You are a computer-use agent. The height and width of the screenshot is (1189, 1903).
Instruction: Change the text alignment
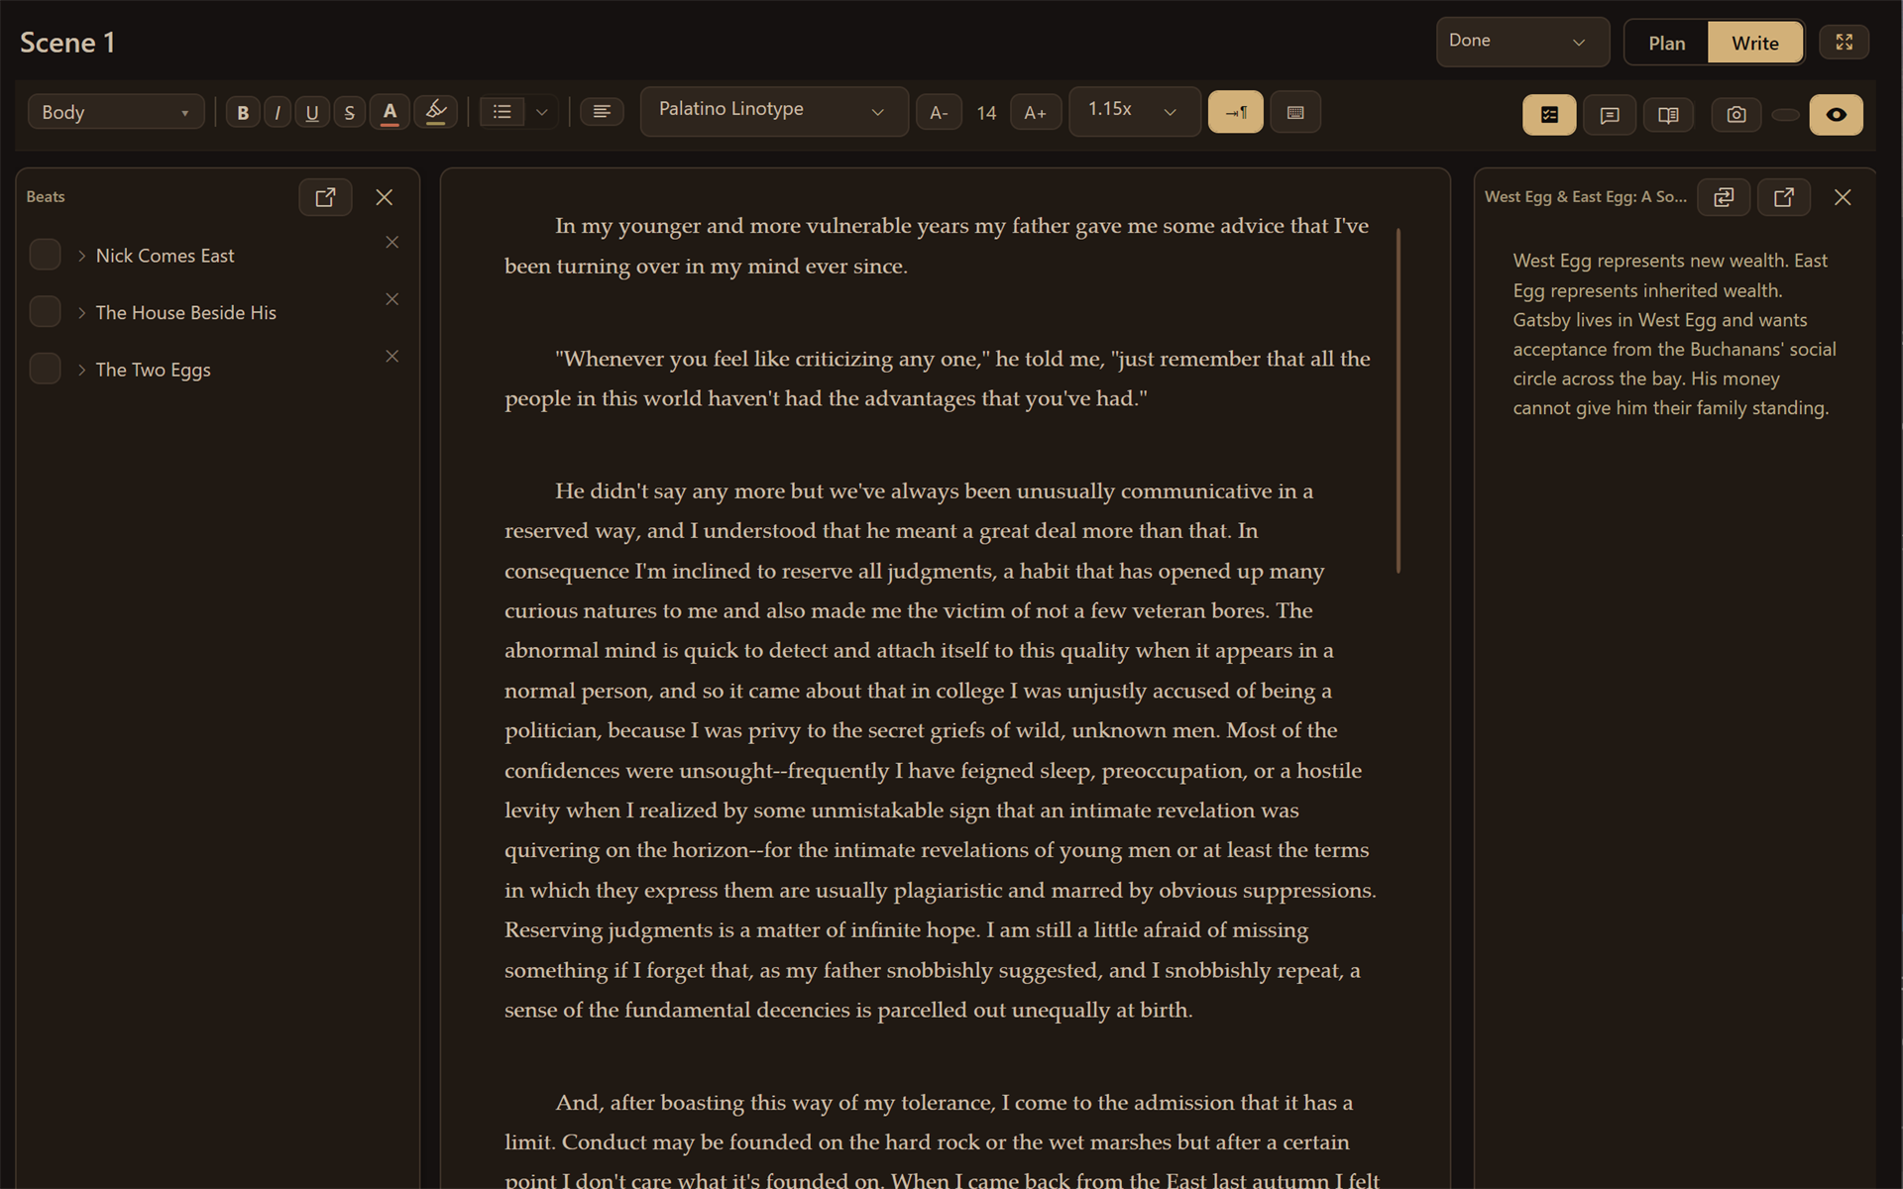click(602, 112)
